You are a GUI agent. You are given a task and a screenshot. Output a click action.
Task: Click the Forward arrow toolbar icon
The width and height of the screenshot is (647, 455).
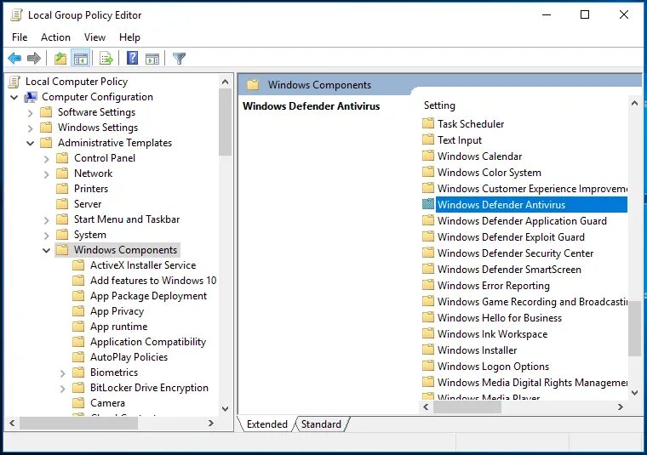tap(34, 59)
